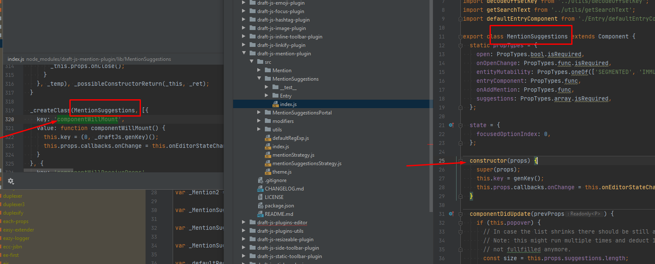Select the ee-first entry in the background list

[11, 255]
